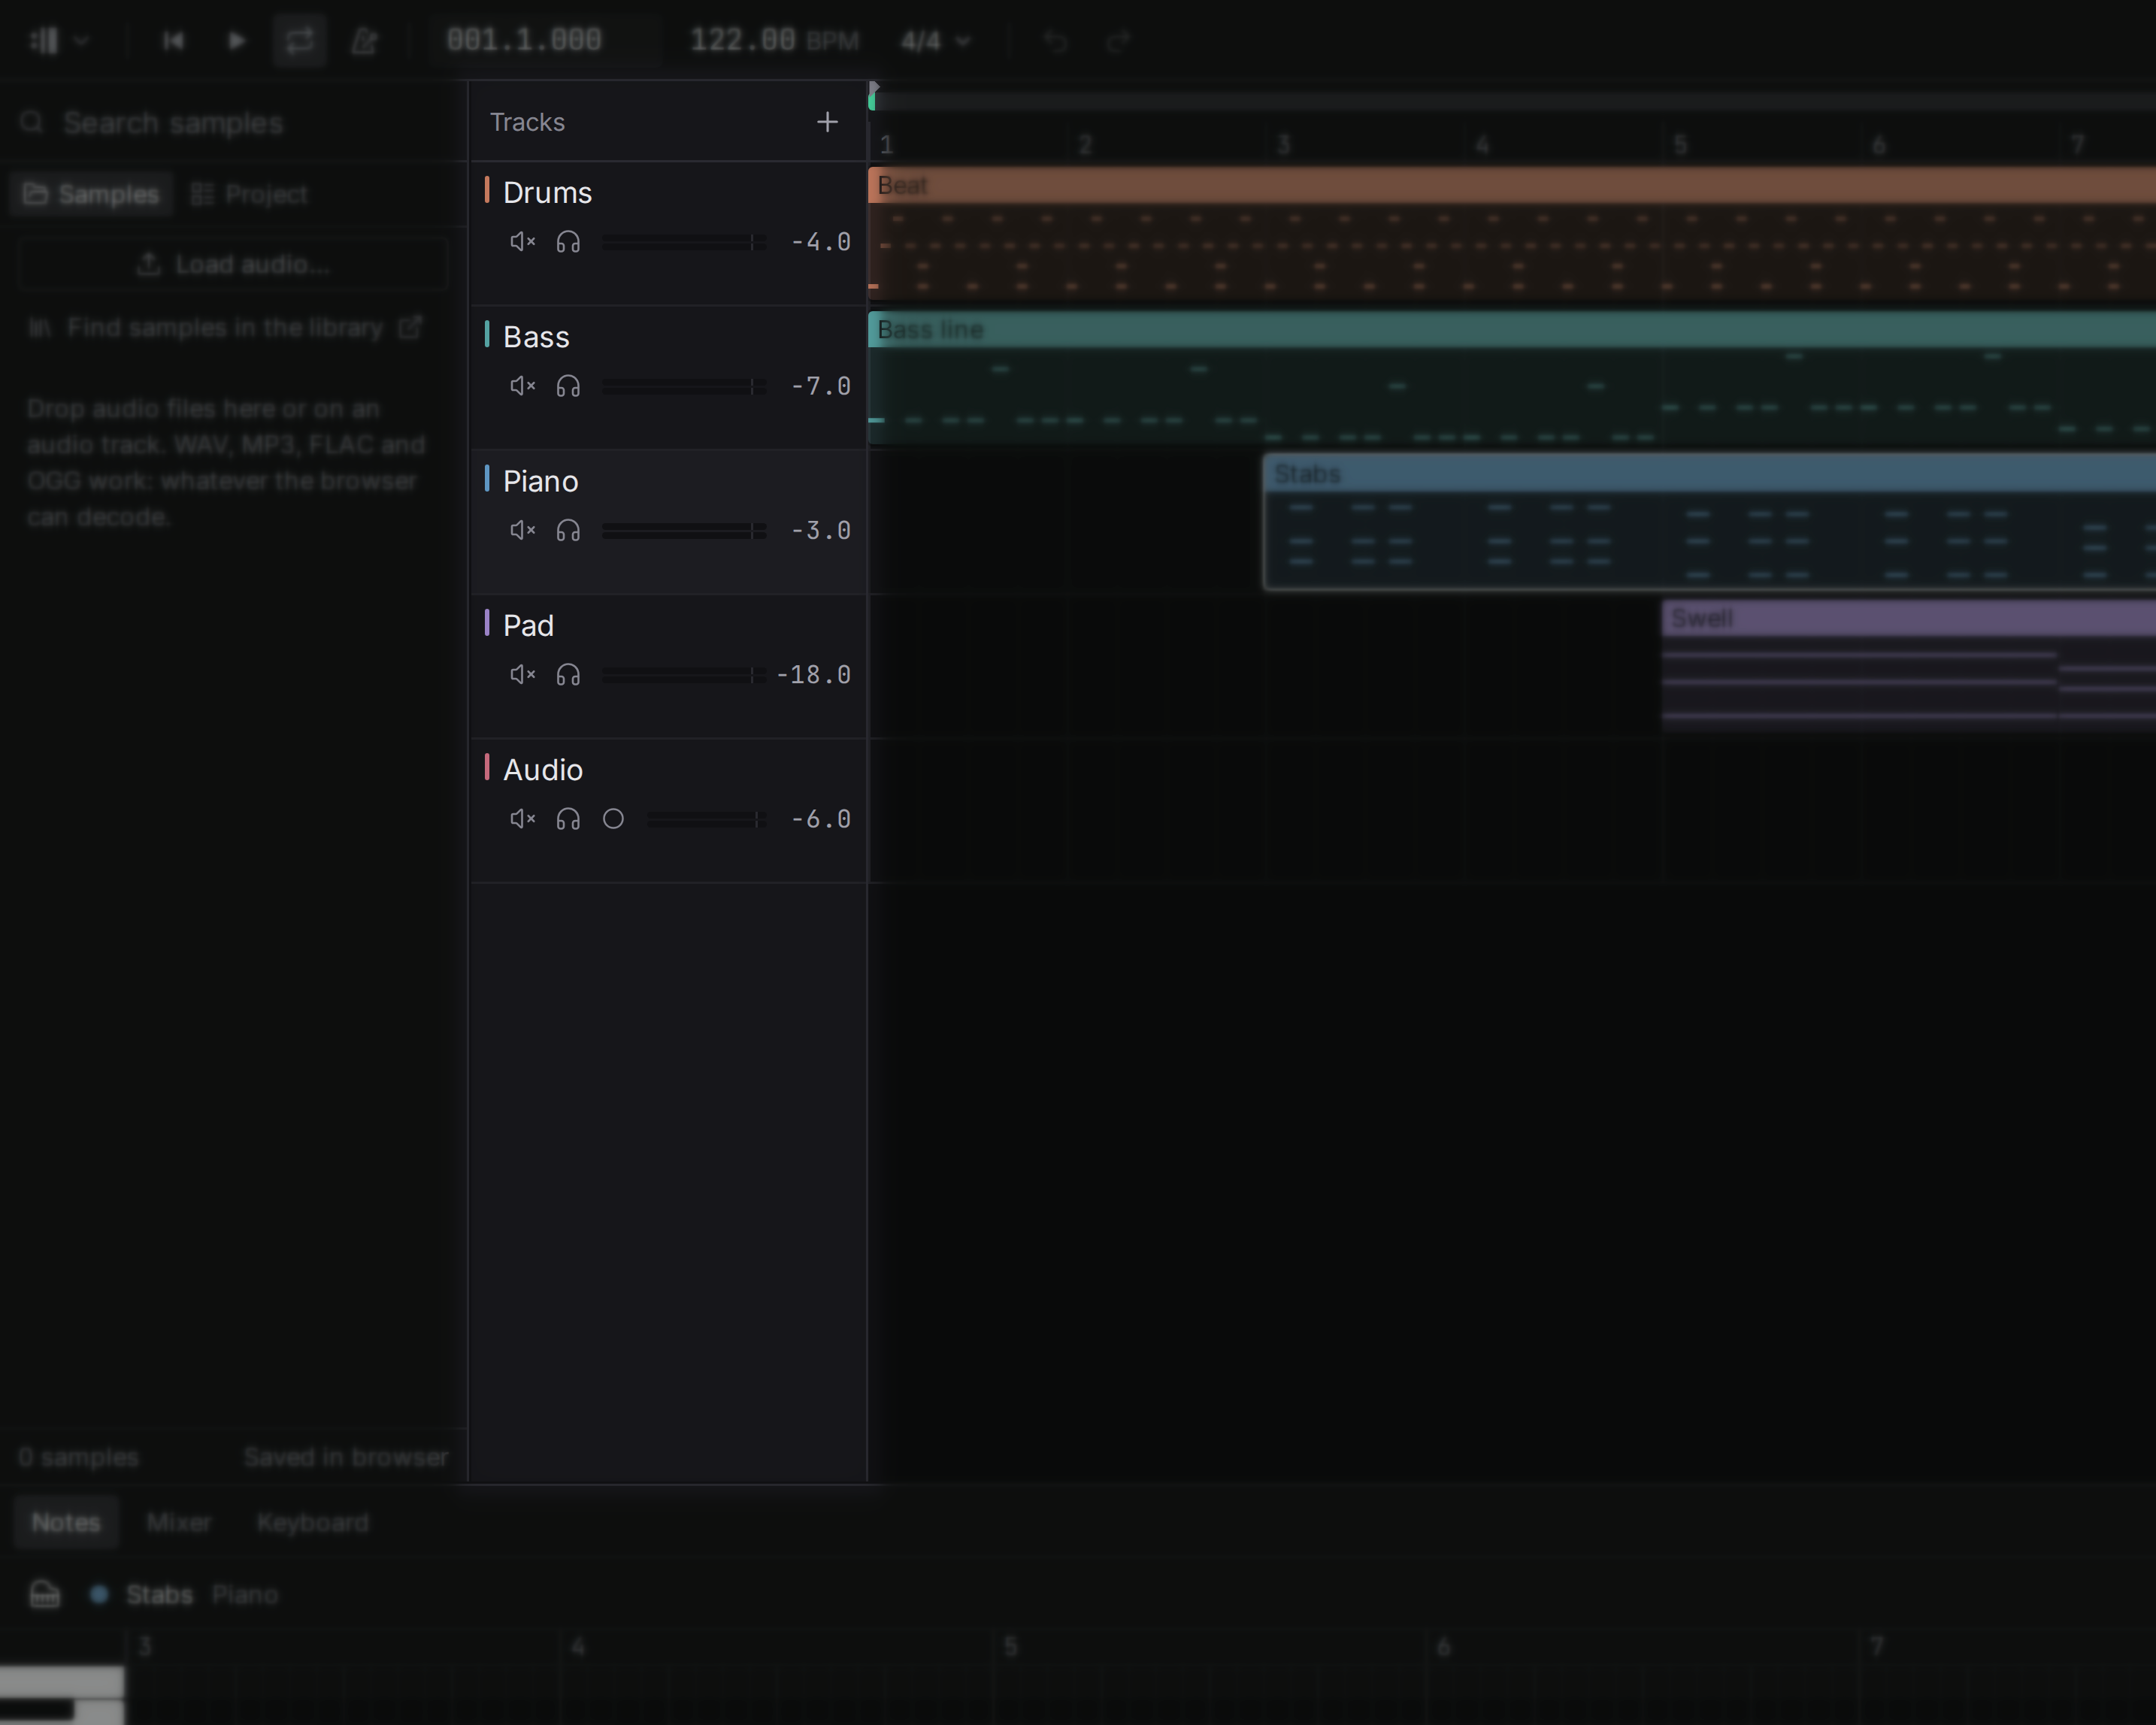Open the Keyboard tab
2156x1725 pixels.
click(312, 1522)
